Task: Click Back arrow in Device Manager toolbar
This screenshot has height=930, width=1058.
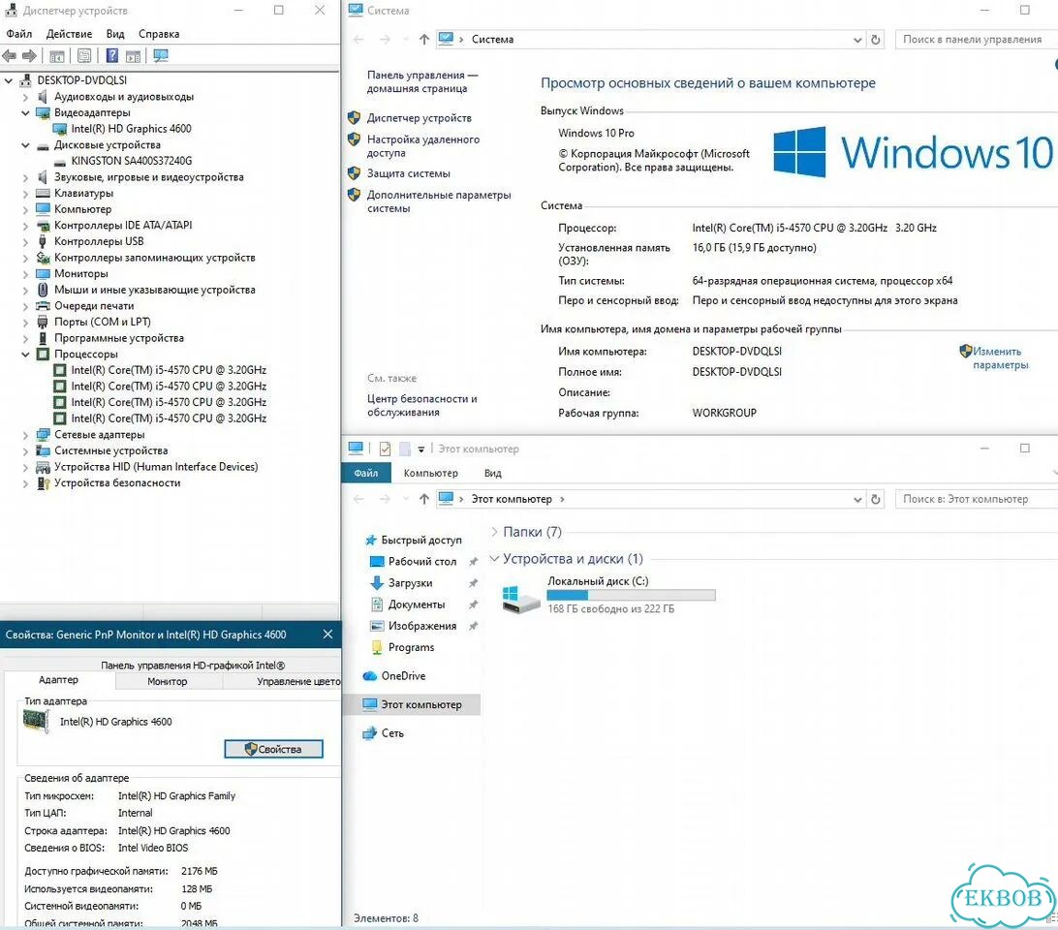Action: (x=10, y=56)
